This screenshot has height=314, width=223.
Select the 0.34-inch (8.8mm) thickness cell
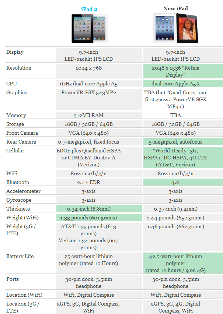click(99, 209)
